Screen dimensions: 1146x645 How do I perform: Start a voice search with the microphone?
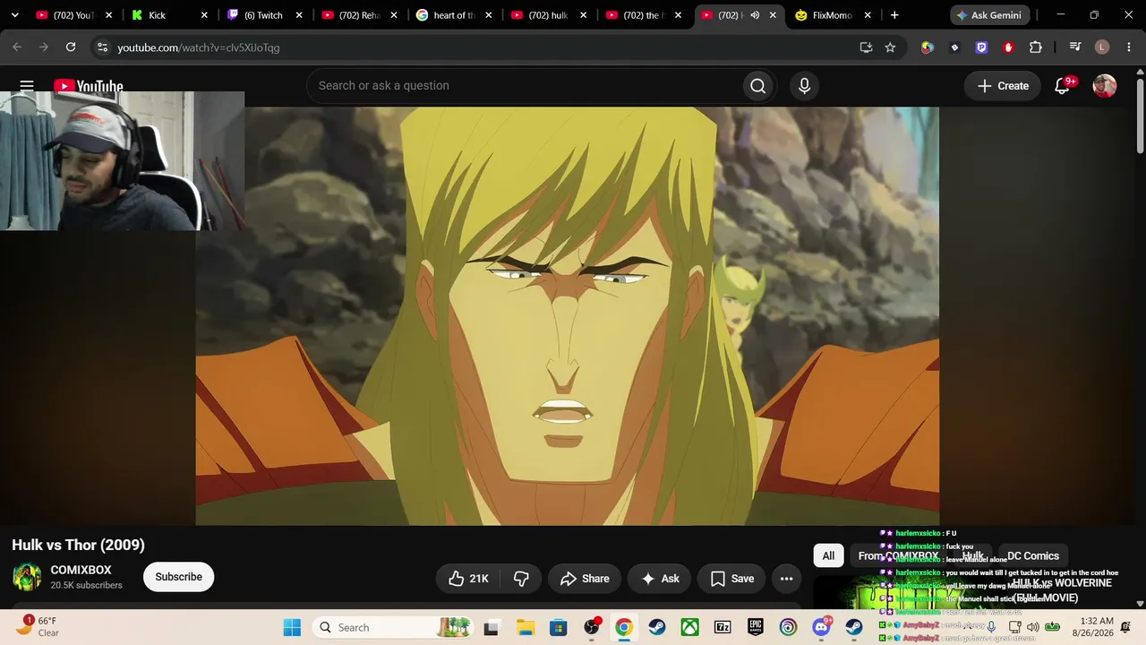pyautogui.click(x=804, y=86)
